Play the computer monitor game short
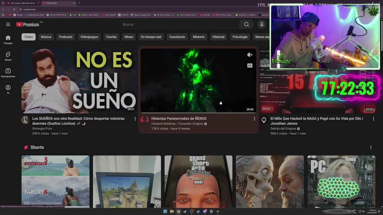Image resolution: width=383 pixels, height=215 pixels. [x=127, y=182]
